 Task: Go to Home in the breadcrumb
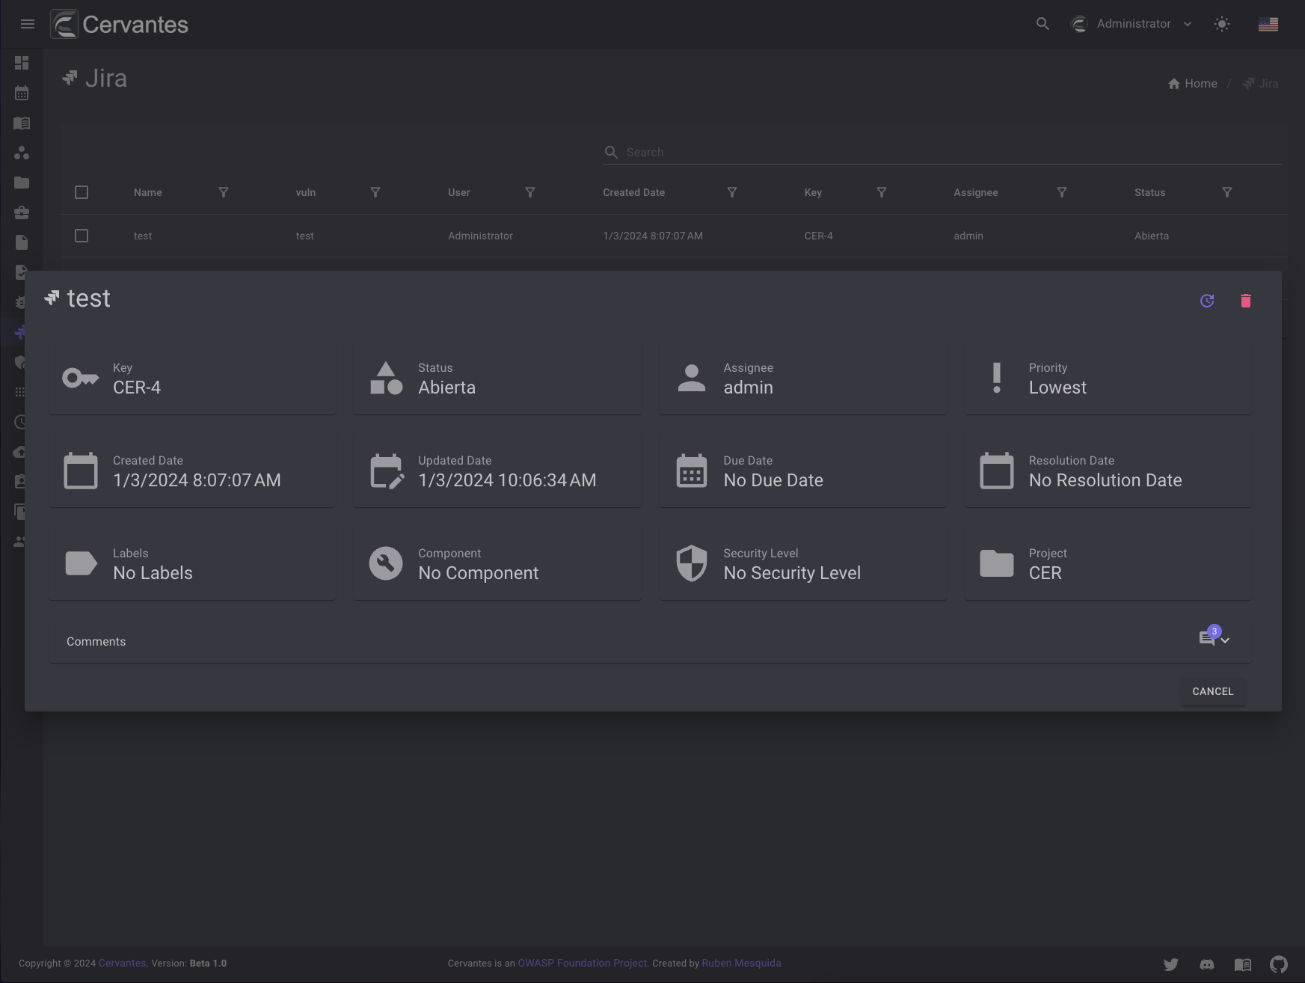(x=1193, y=83)
